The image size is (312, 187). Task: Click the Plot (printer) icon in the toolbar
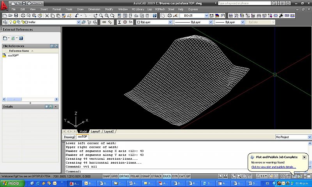pos(23,16)
